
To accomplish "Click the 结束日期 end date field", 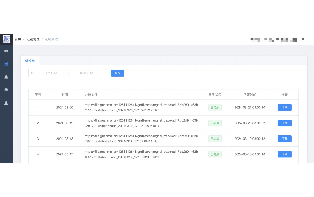I will pyautogui.click(x=86, y=73).
